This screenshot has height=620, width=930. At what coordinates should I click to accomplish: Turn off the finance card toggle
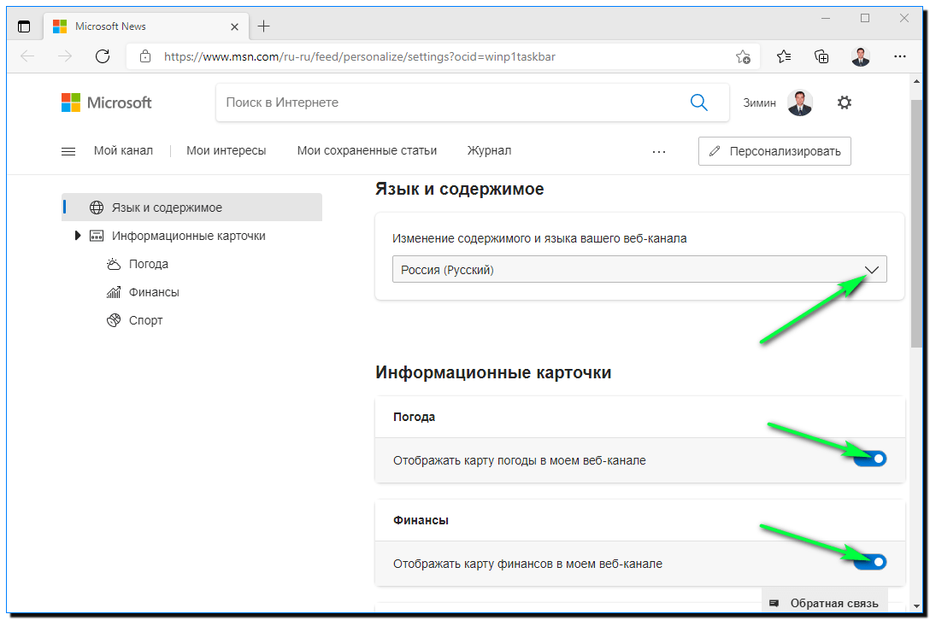(x=870, y=562)
